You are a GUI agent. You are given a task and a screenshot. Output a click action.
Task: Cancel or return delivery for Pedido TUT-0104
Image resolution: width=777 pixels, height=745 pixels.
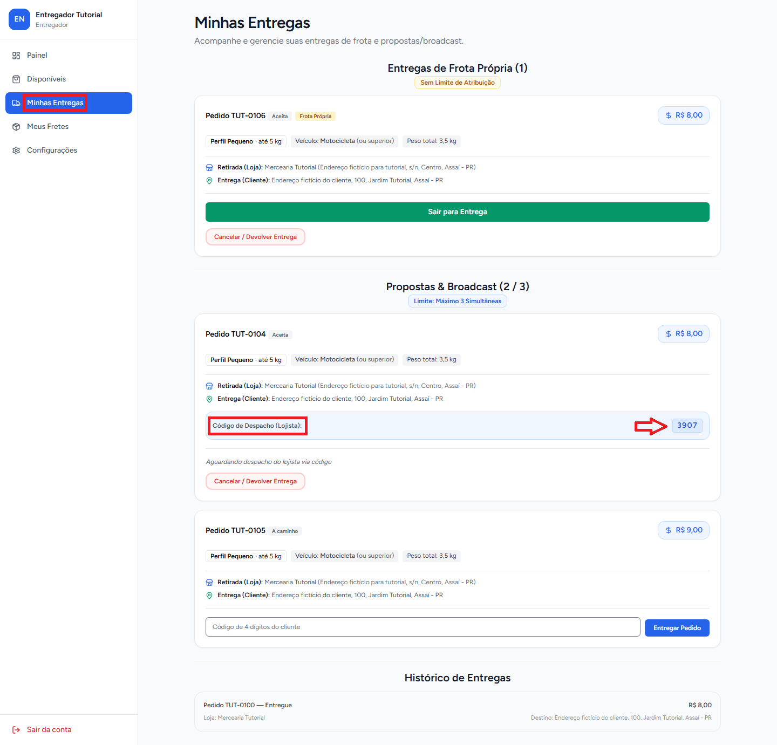tap(255, 481)
